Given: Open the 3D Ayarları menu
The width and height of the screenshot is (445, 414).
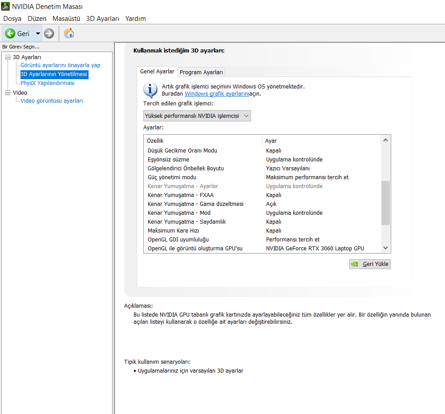Looking at the screenshot, I should click(103, 18).
